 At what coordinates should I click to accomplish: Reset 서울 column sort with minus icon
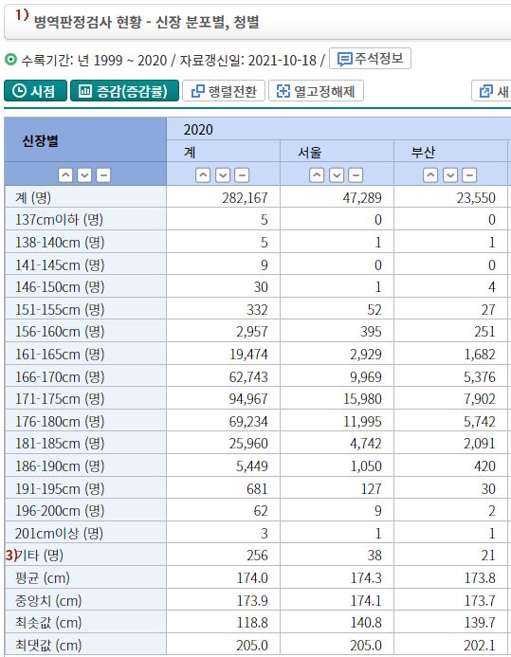point(356,174)
